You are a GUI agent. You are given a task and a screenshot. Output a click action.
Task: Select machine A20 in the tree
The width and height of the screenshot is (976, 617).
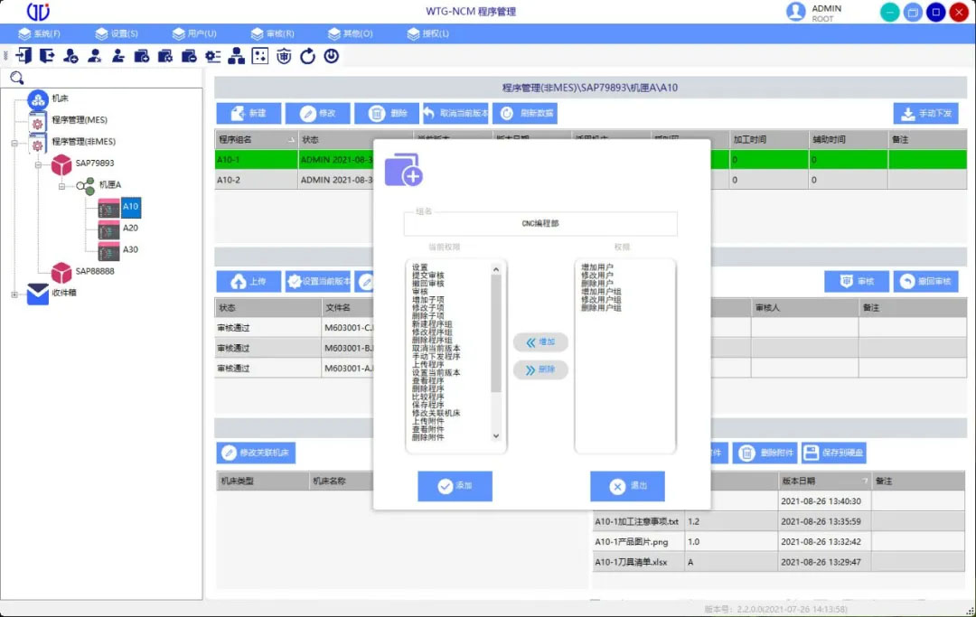point(130,229)
